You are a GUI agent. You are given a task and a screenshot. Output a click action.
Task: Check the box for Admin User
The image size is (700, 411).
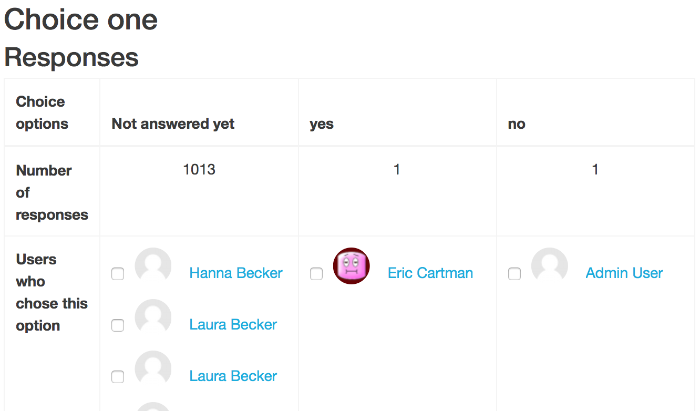pos(514,274)
